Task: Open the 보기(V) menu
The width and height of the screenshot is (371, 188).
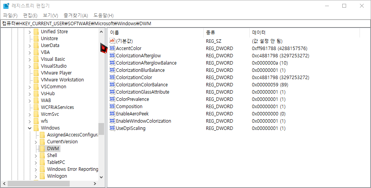Action: (51, 16)
